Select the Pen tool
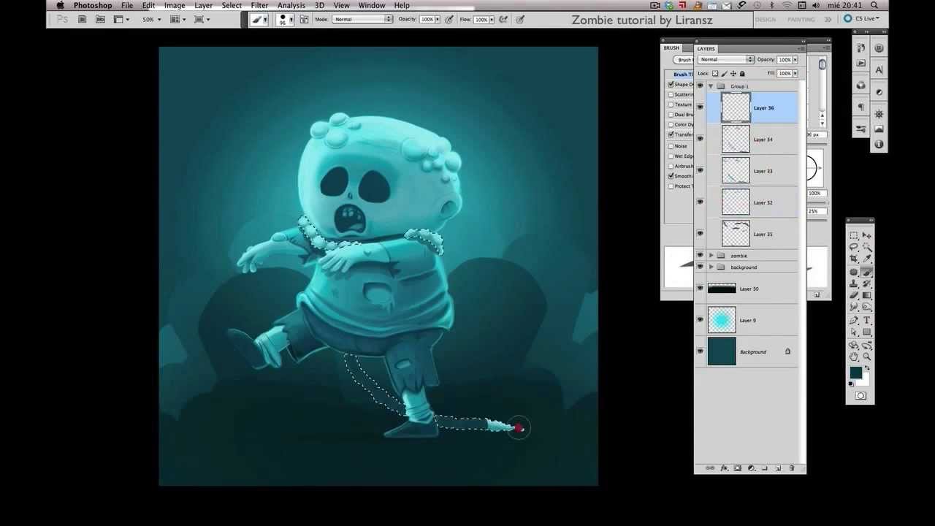 (852, 319)
